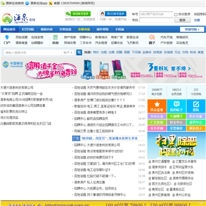This screenshot has width=206, height=206.
Task: Click the pink 任务奖励 tile
Action: pos(157,128)
